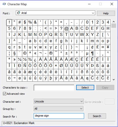Select the capital Q character

pos(51,35)
